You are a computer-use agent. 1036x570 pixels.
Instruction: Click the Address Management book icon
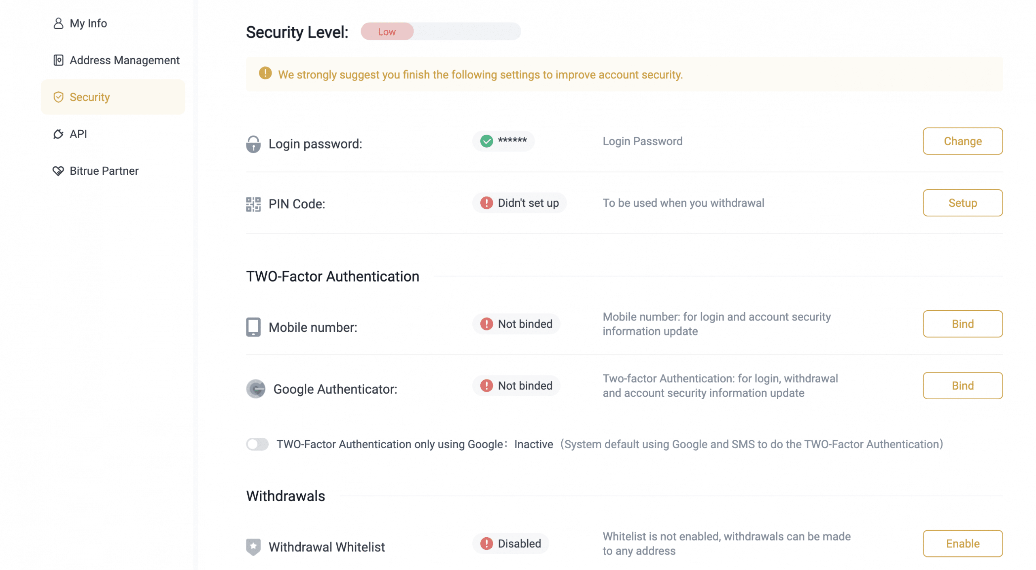58,60
